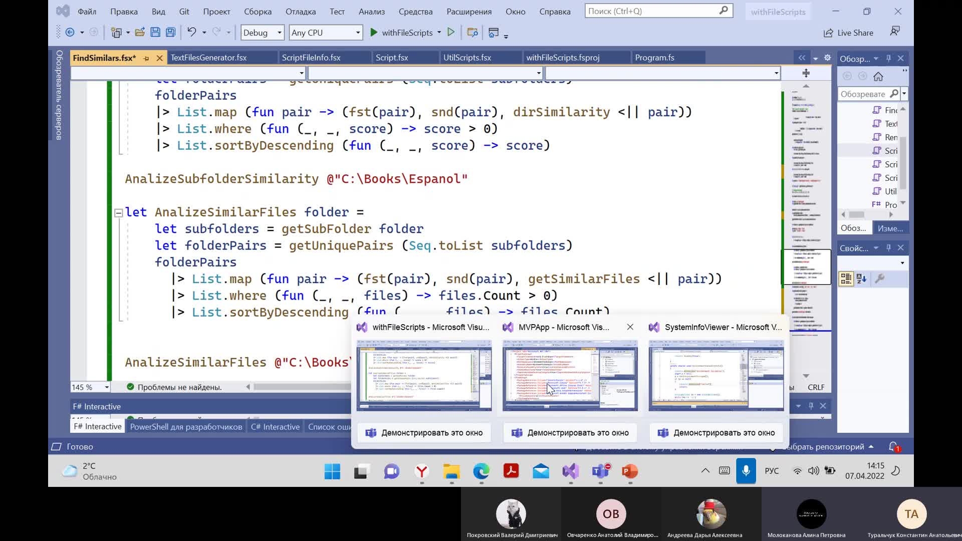
Task: Open the Properties object selector dropdown
Action: click(x=902, y=263)
